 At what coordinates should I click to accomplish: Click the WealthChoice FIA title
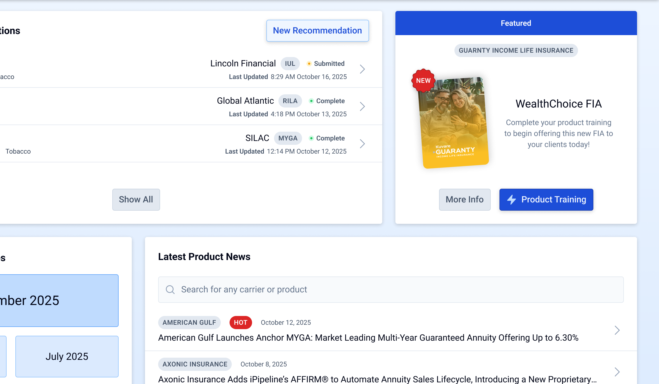(559, 104)
